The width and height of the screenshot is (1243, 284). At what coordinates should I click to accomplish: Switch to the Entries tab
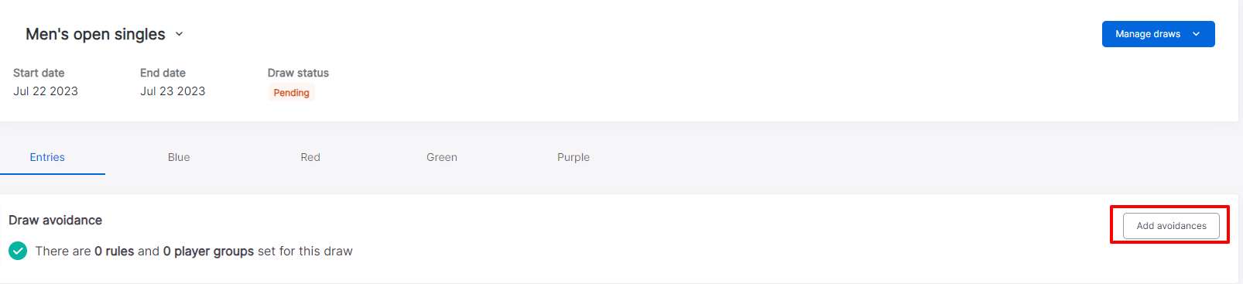tap(47, 157)
